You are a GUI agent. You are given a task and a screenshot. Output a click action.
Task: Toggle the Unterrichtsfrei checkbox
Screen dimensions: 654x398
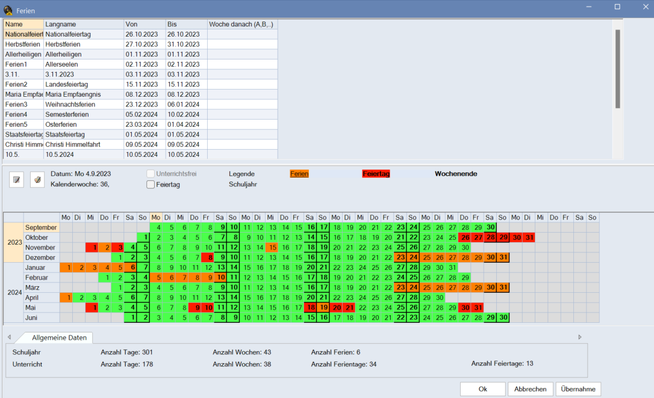tap(151, 174)
